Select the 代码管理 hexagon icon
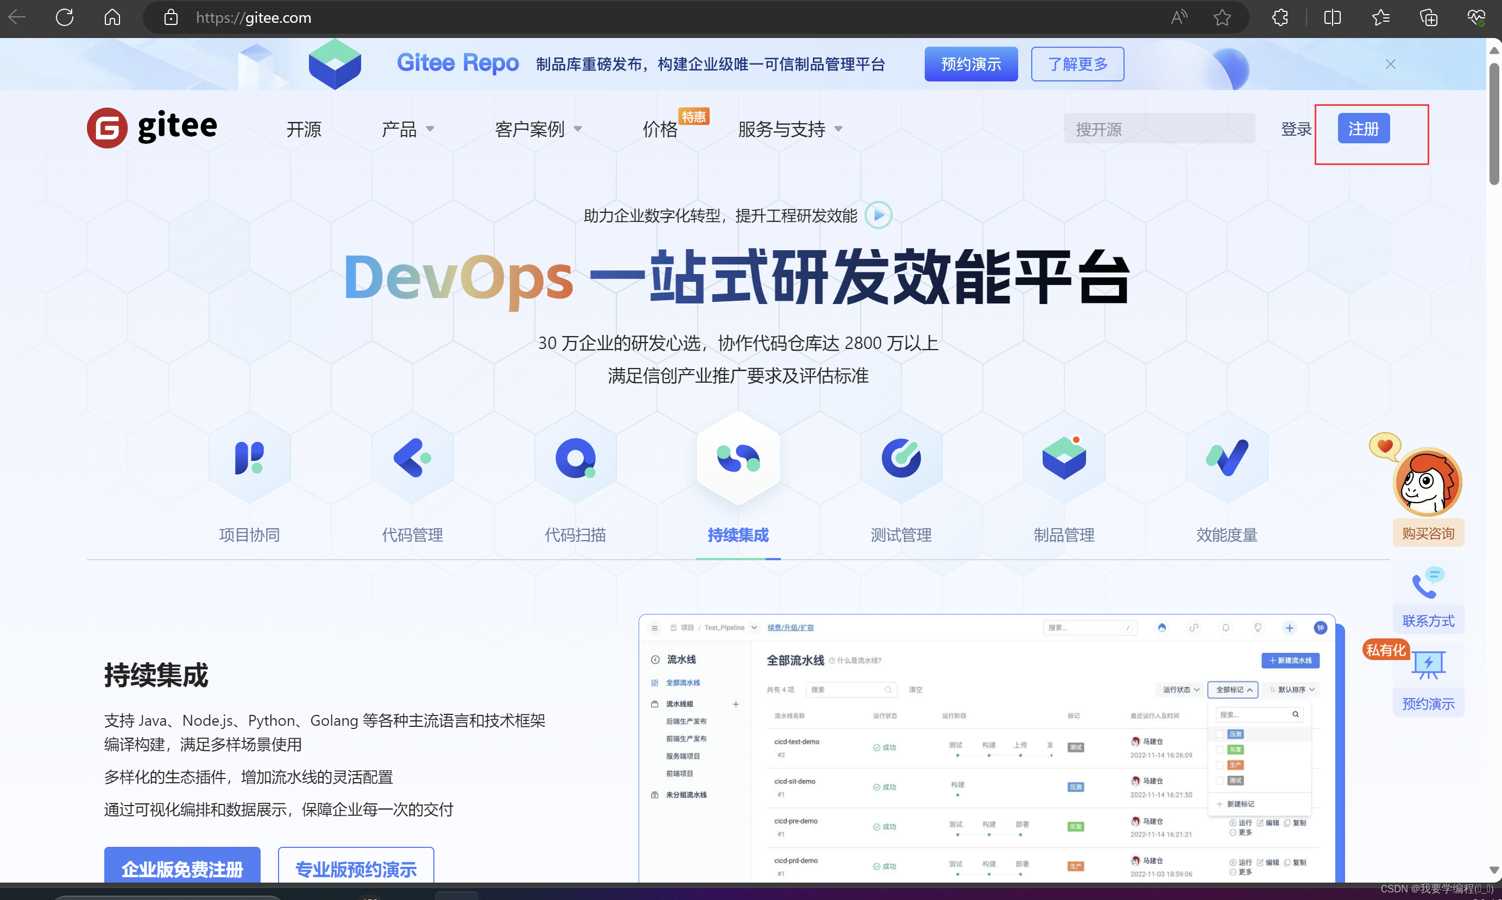1502x900 pixels. (x=412, y=458)
